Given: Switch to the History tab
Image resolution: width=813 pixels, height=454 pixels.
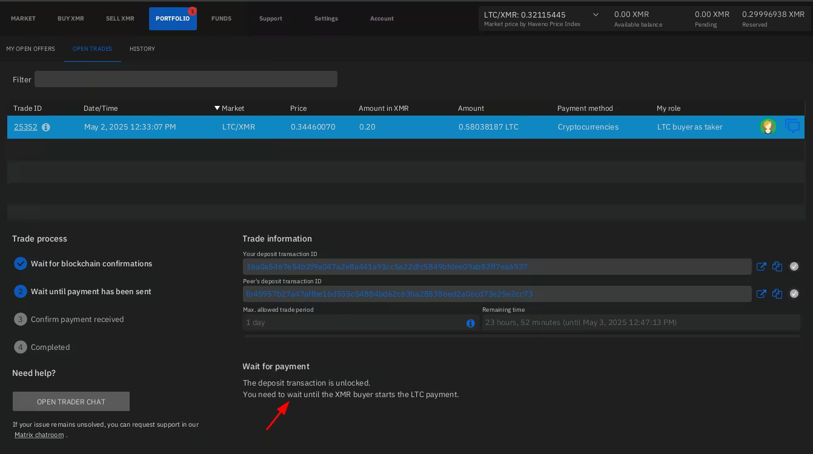Looking at the screenshot, I should [x=142, y=48].
